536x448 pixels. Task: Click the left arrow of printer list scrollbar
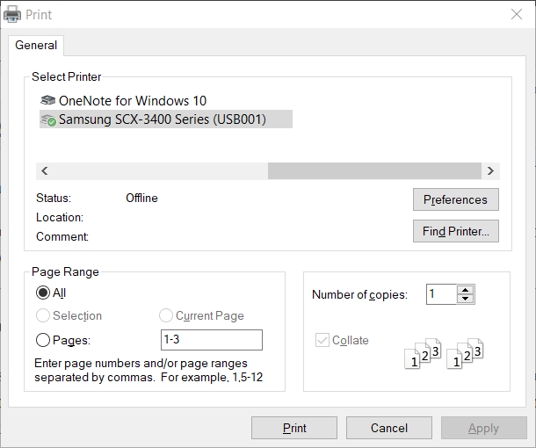coord(45,171)
